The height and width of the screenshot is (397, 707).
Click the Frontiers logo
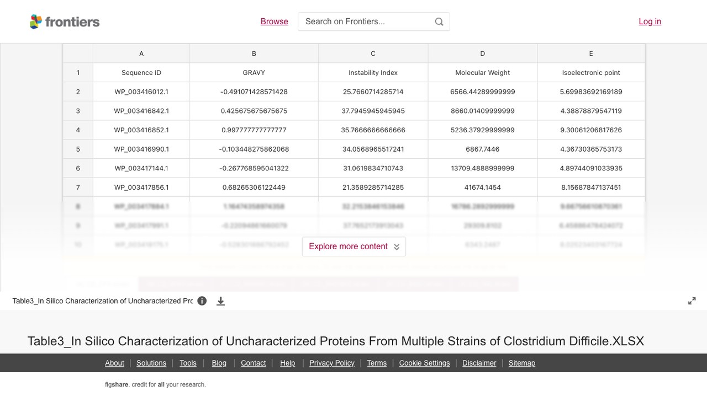click(x=65, y=22)
